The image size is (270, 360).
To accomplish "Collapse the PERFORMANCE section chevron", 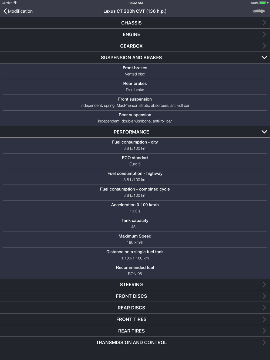I will pos(264,132).
